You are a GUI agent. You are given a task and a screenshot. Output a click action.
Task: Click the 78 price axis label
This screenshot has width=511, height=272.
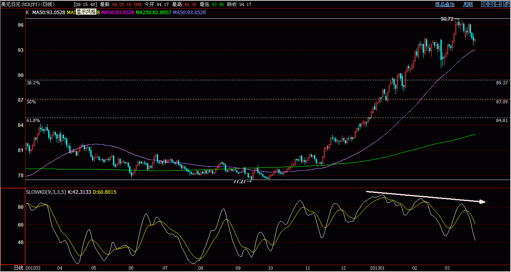click(x=21, y=176)
